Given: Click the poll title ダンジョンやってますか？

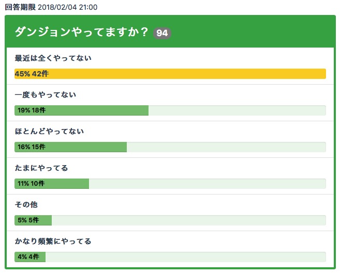Looking at the screenshot, I should 82,33.
